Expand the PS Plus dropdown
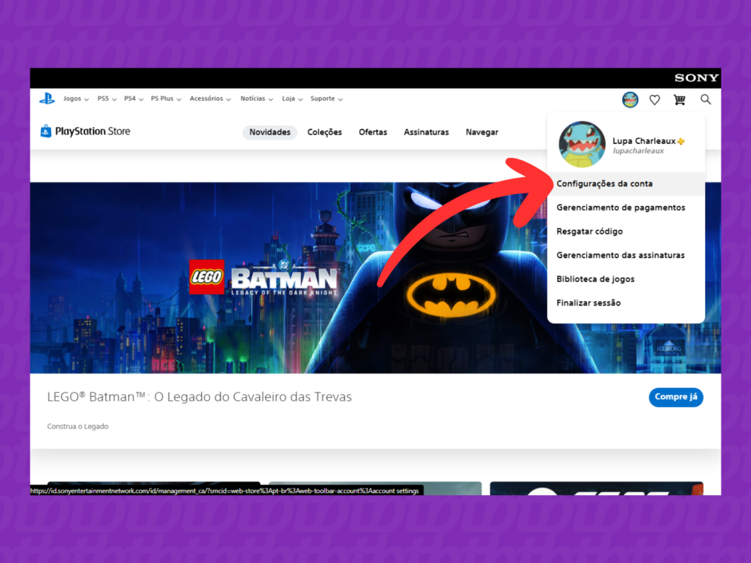Viewport: 751px width, 563px height. pyautogui.click(x=166, y=98)
